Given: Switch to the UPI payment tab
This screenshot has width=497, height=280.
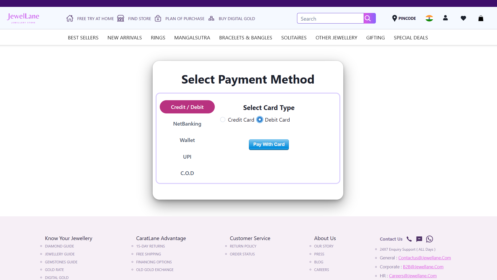Looking at the screenshot, I should pos(187,157).
